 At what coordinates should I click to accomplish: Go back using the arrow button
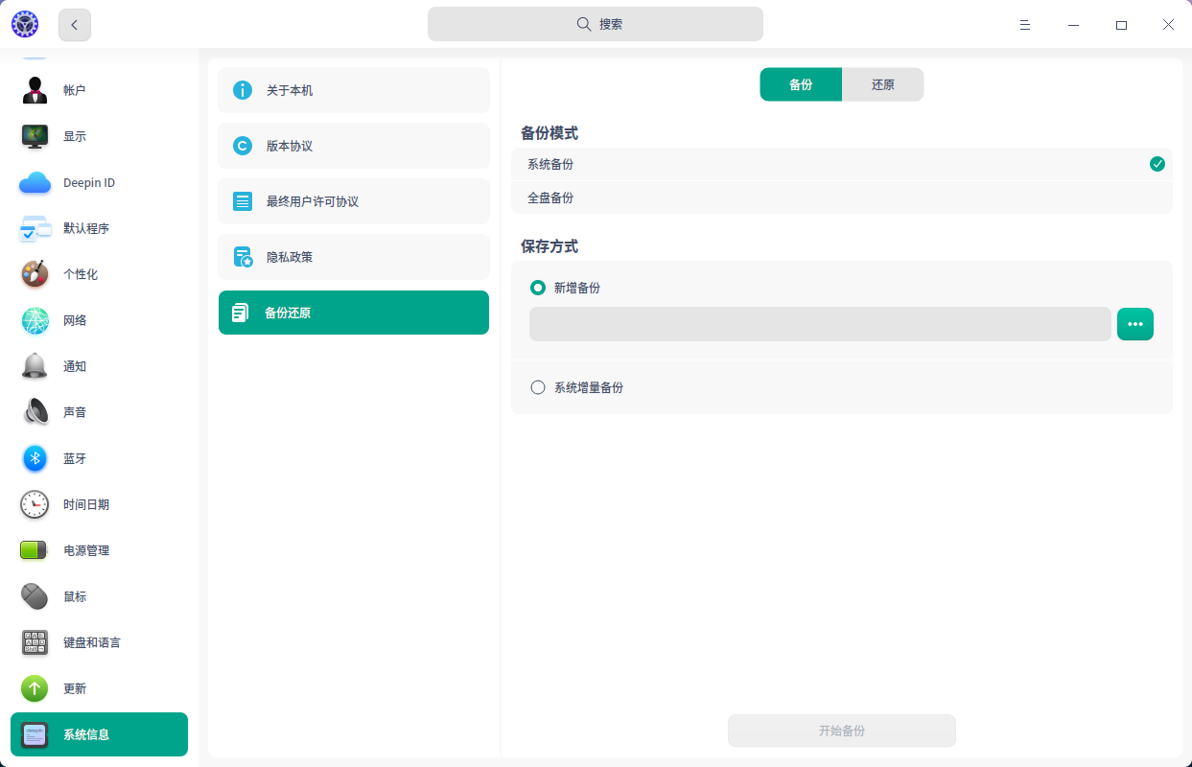point(75,25)
